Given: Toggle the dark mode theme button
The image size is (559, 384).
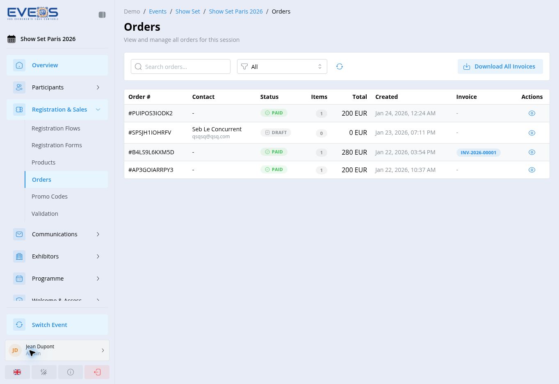Looking at the screenshot, I should point(44,372).
